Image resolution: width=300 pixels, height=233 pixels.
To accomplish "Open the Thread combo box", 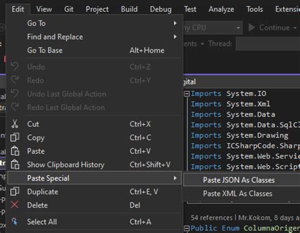I will pos(268,44).
